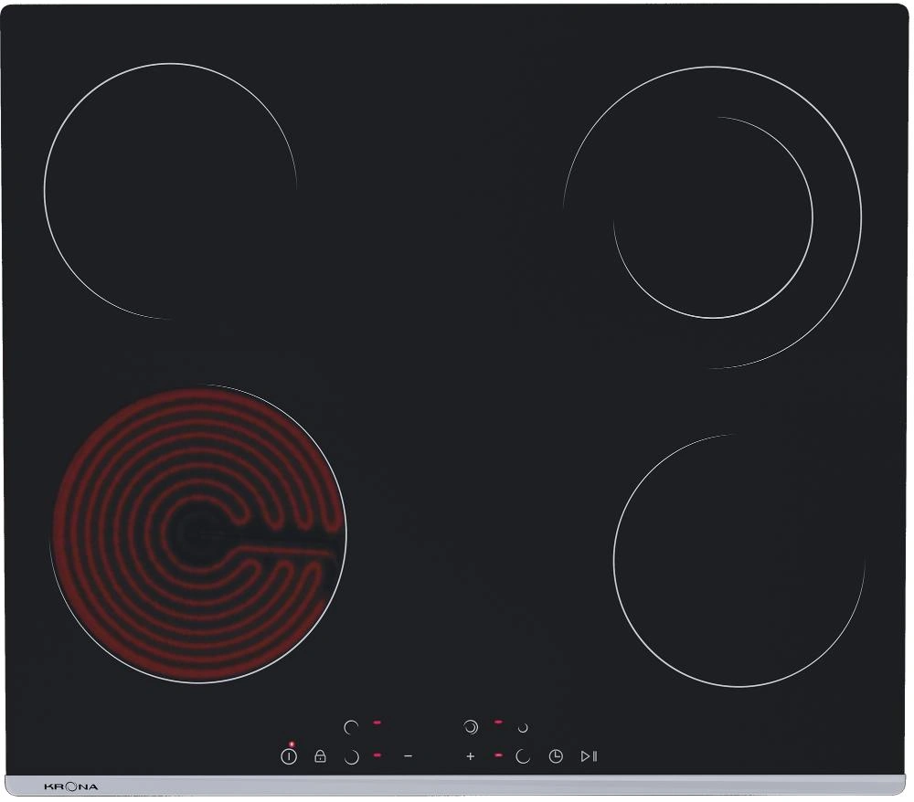This screenshot has height=802, width=914.
Task: Select the front-right zone selector icon
Action: [523, 756]
